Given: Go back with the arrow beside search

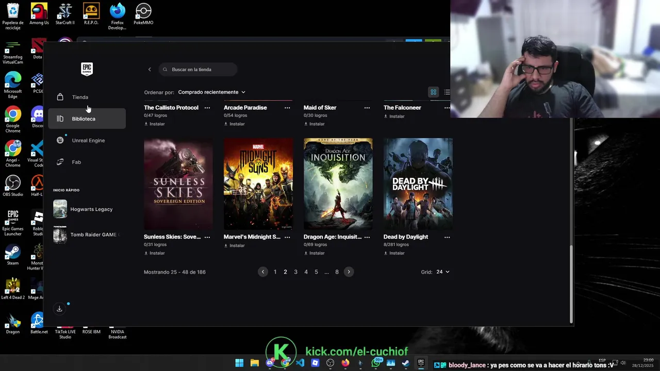Looking at the screenshot, I should [x=150, y=70].
